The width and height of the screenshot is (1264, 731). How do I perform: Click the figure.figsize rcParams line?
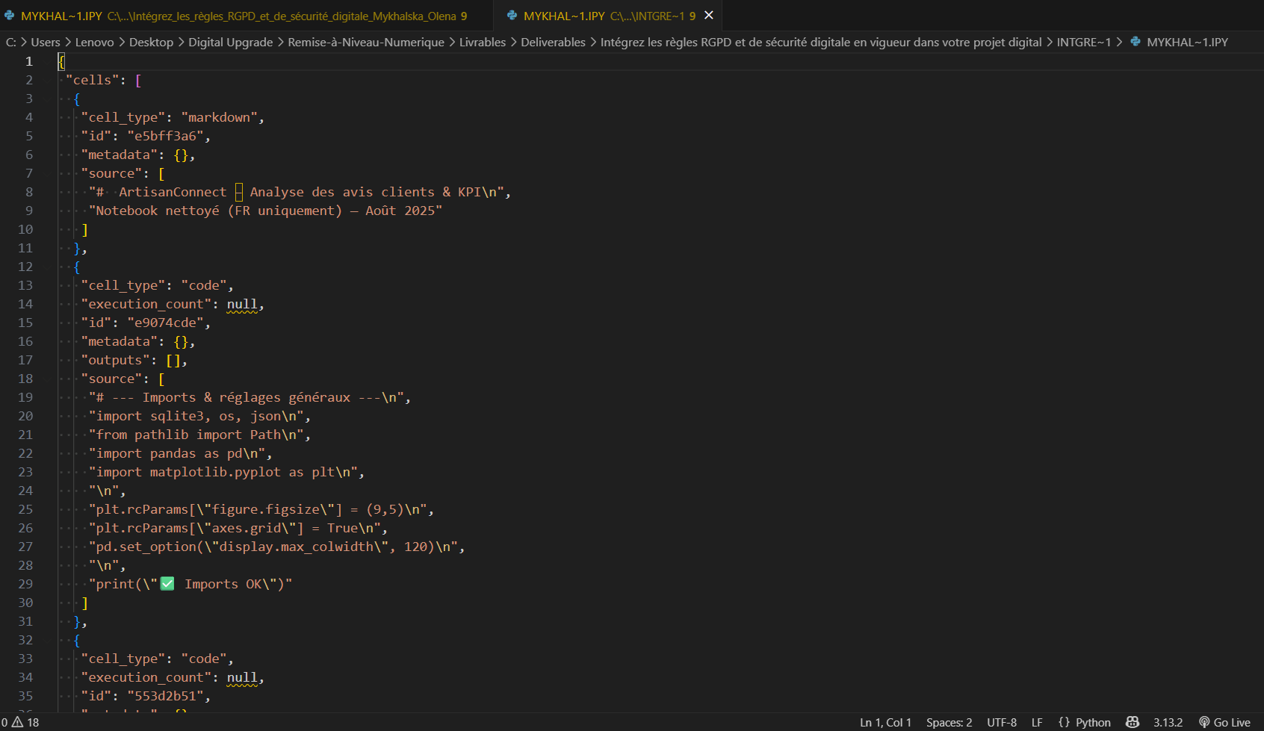click(x=261, y=509)
